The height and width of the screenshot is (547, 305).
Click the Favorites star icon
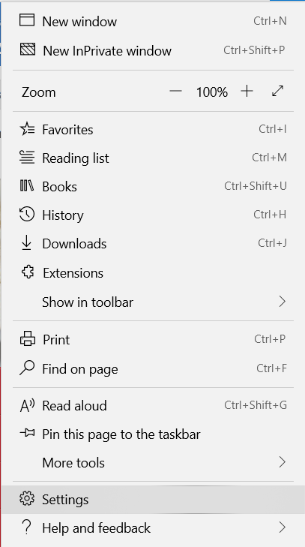click(27, 129)
